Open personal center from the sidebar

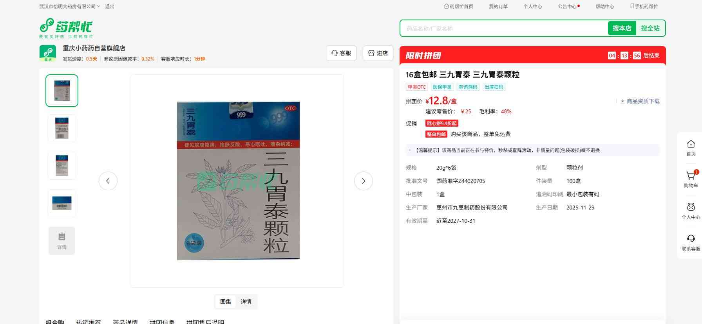coord(691,211)
